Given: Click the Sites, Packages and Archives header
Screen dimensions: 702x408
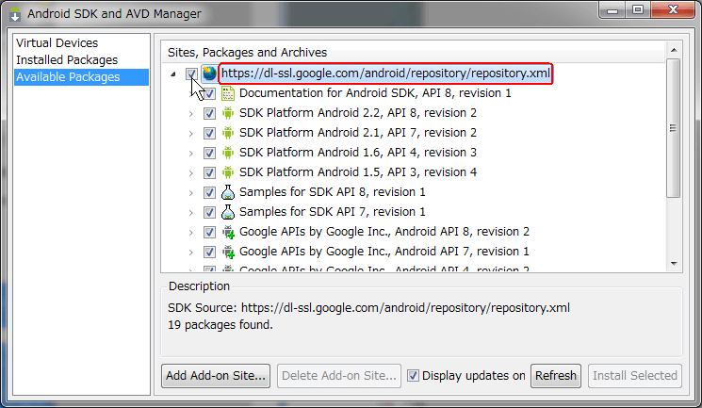Looking at the screenshot, I should 247,53.
